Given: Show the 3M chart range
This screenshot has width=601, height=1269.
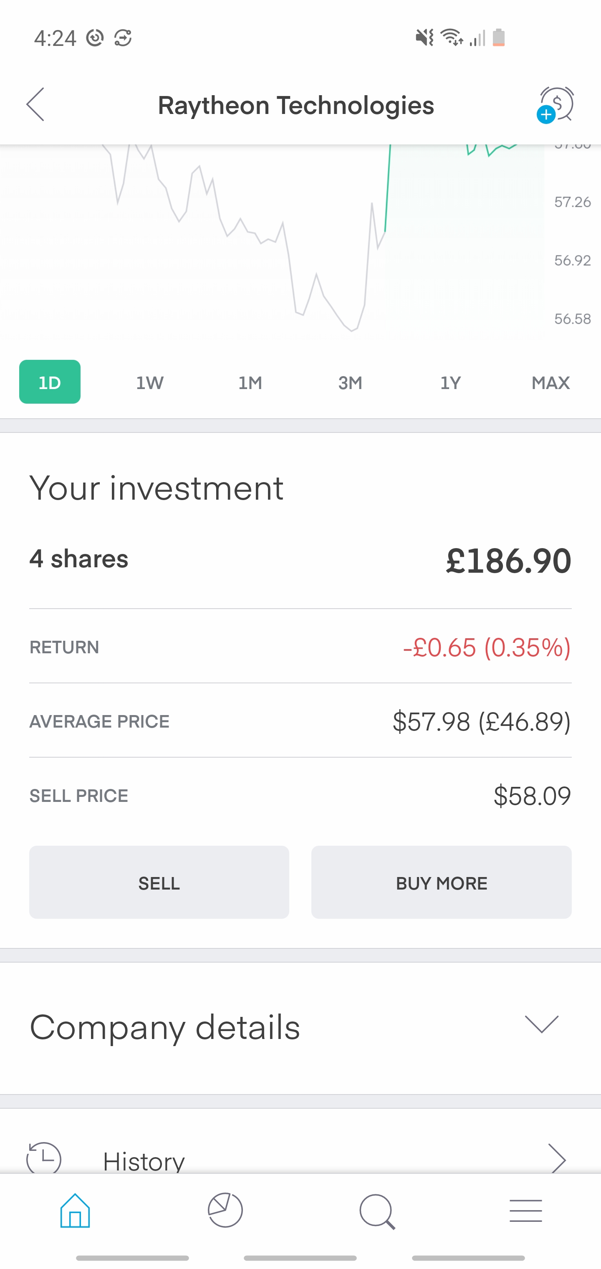Looking at the screenshot, I should point(350,383).
